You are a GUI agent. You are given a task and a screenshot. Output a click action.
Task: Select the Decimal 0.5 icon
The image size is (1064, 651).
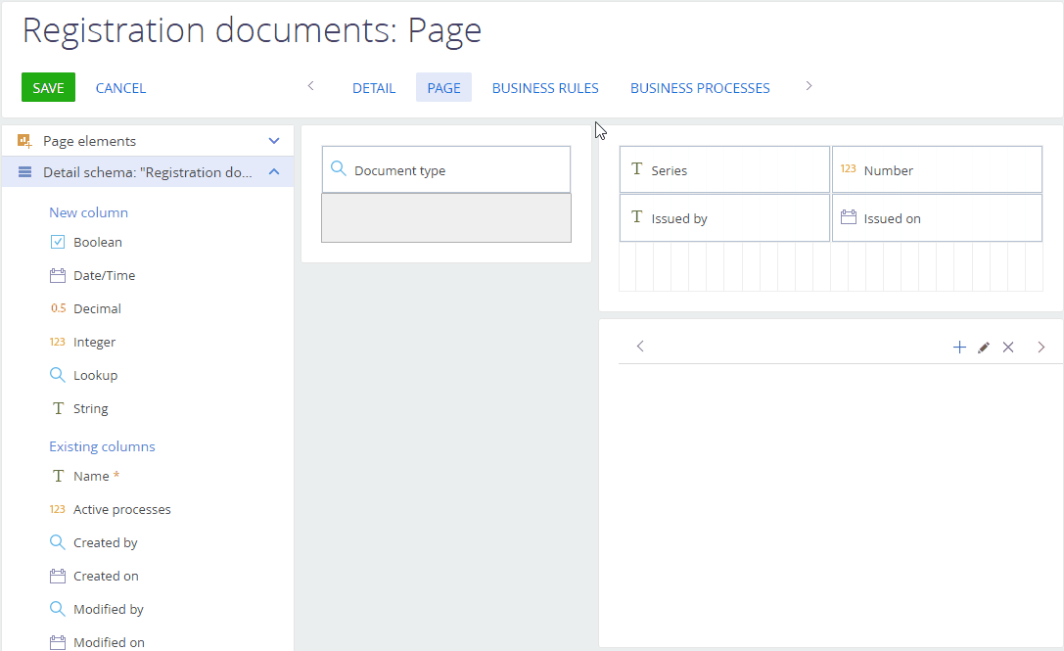pos(59,308)
